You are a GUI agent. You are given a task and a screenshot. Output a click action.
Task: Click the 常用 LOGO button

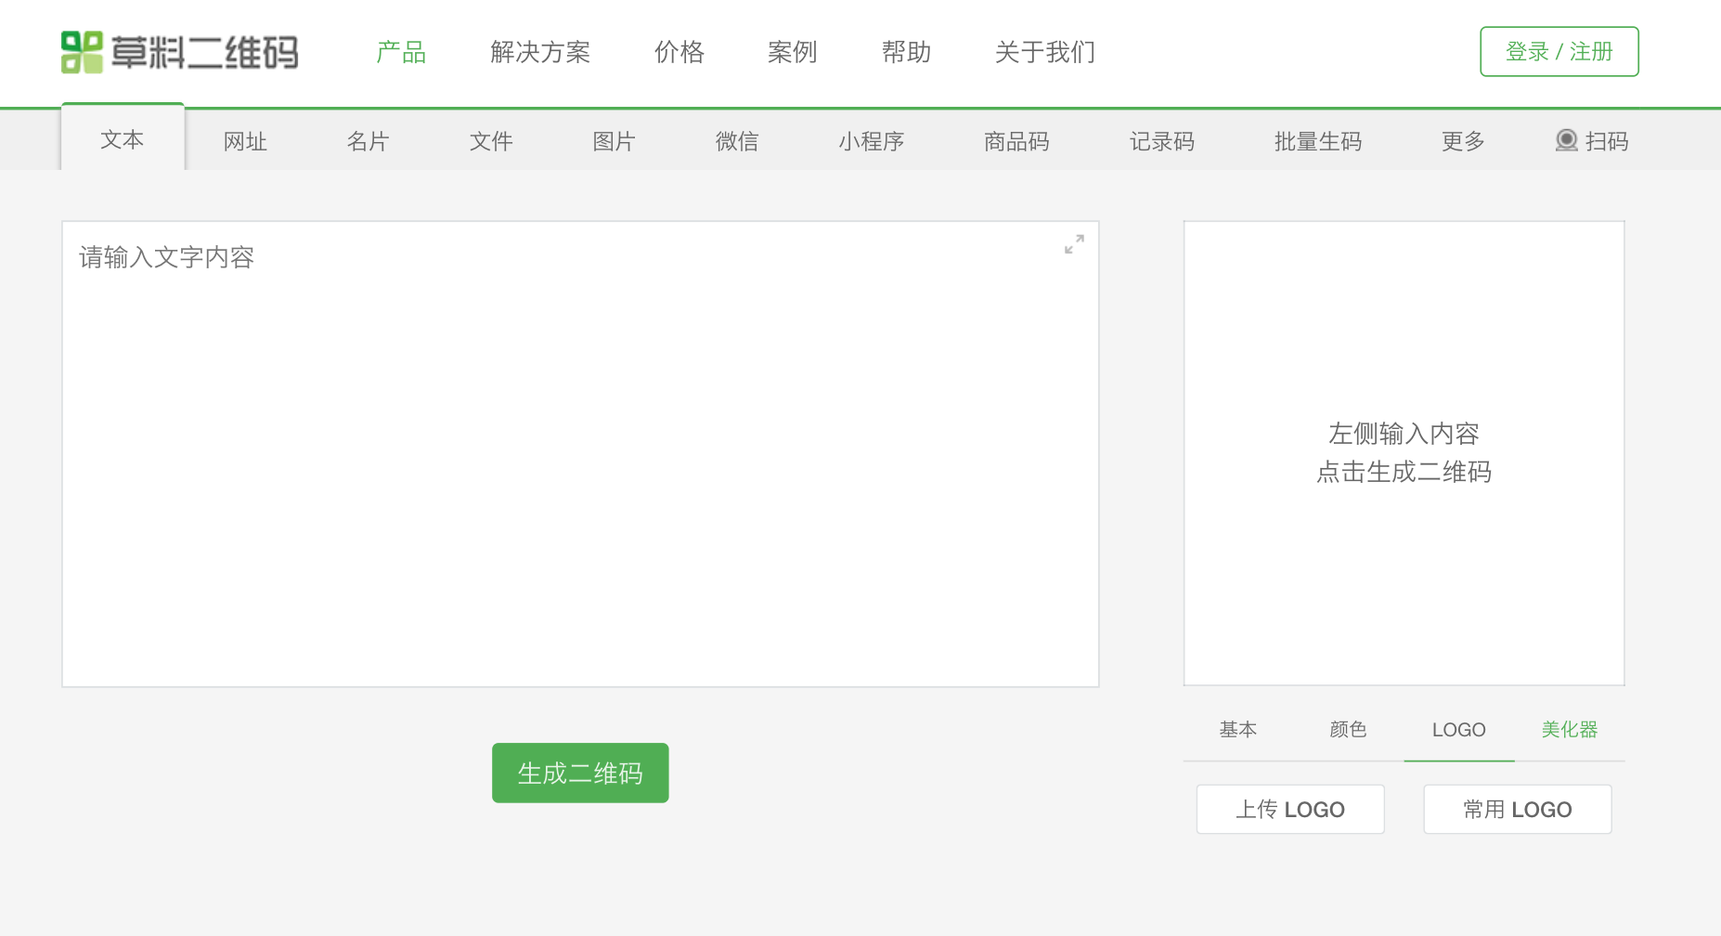pyautogui.click(x=1518, y=810)
